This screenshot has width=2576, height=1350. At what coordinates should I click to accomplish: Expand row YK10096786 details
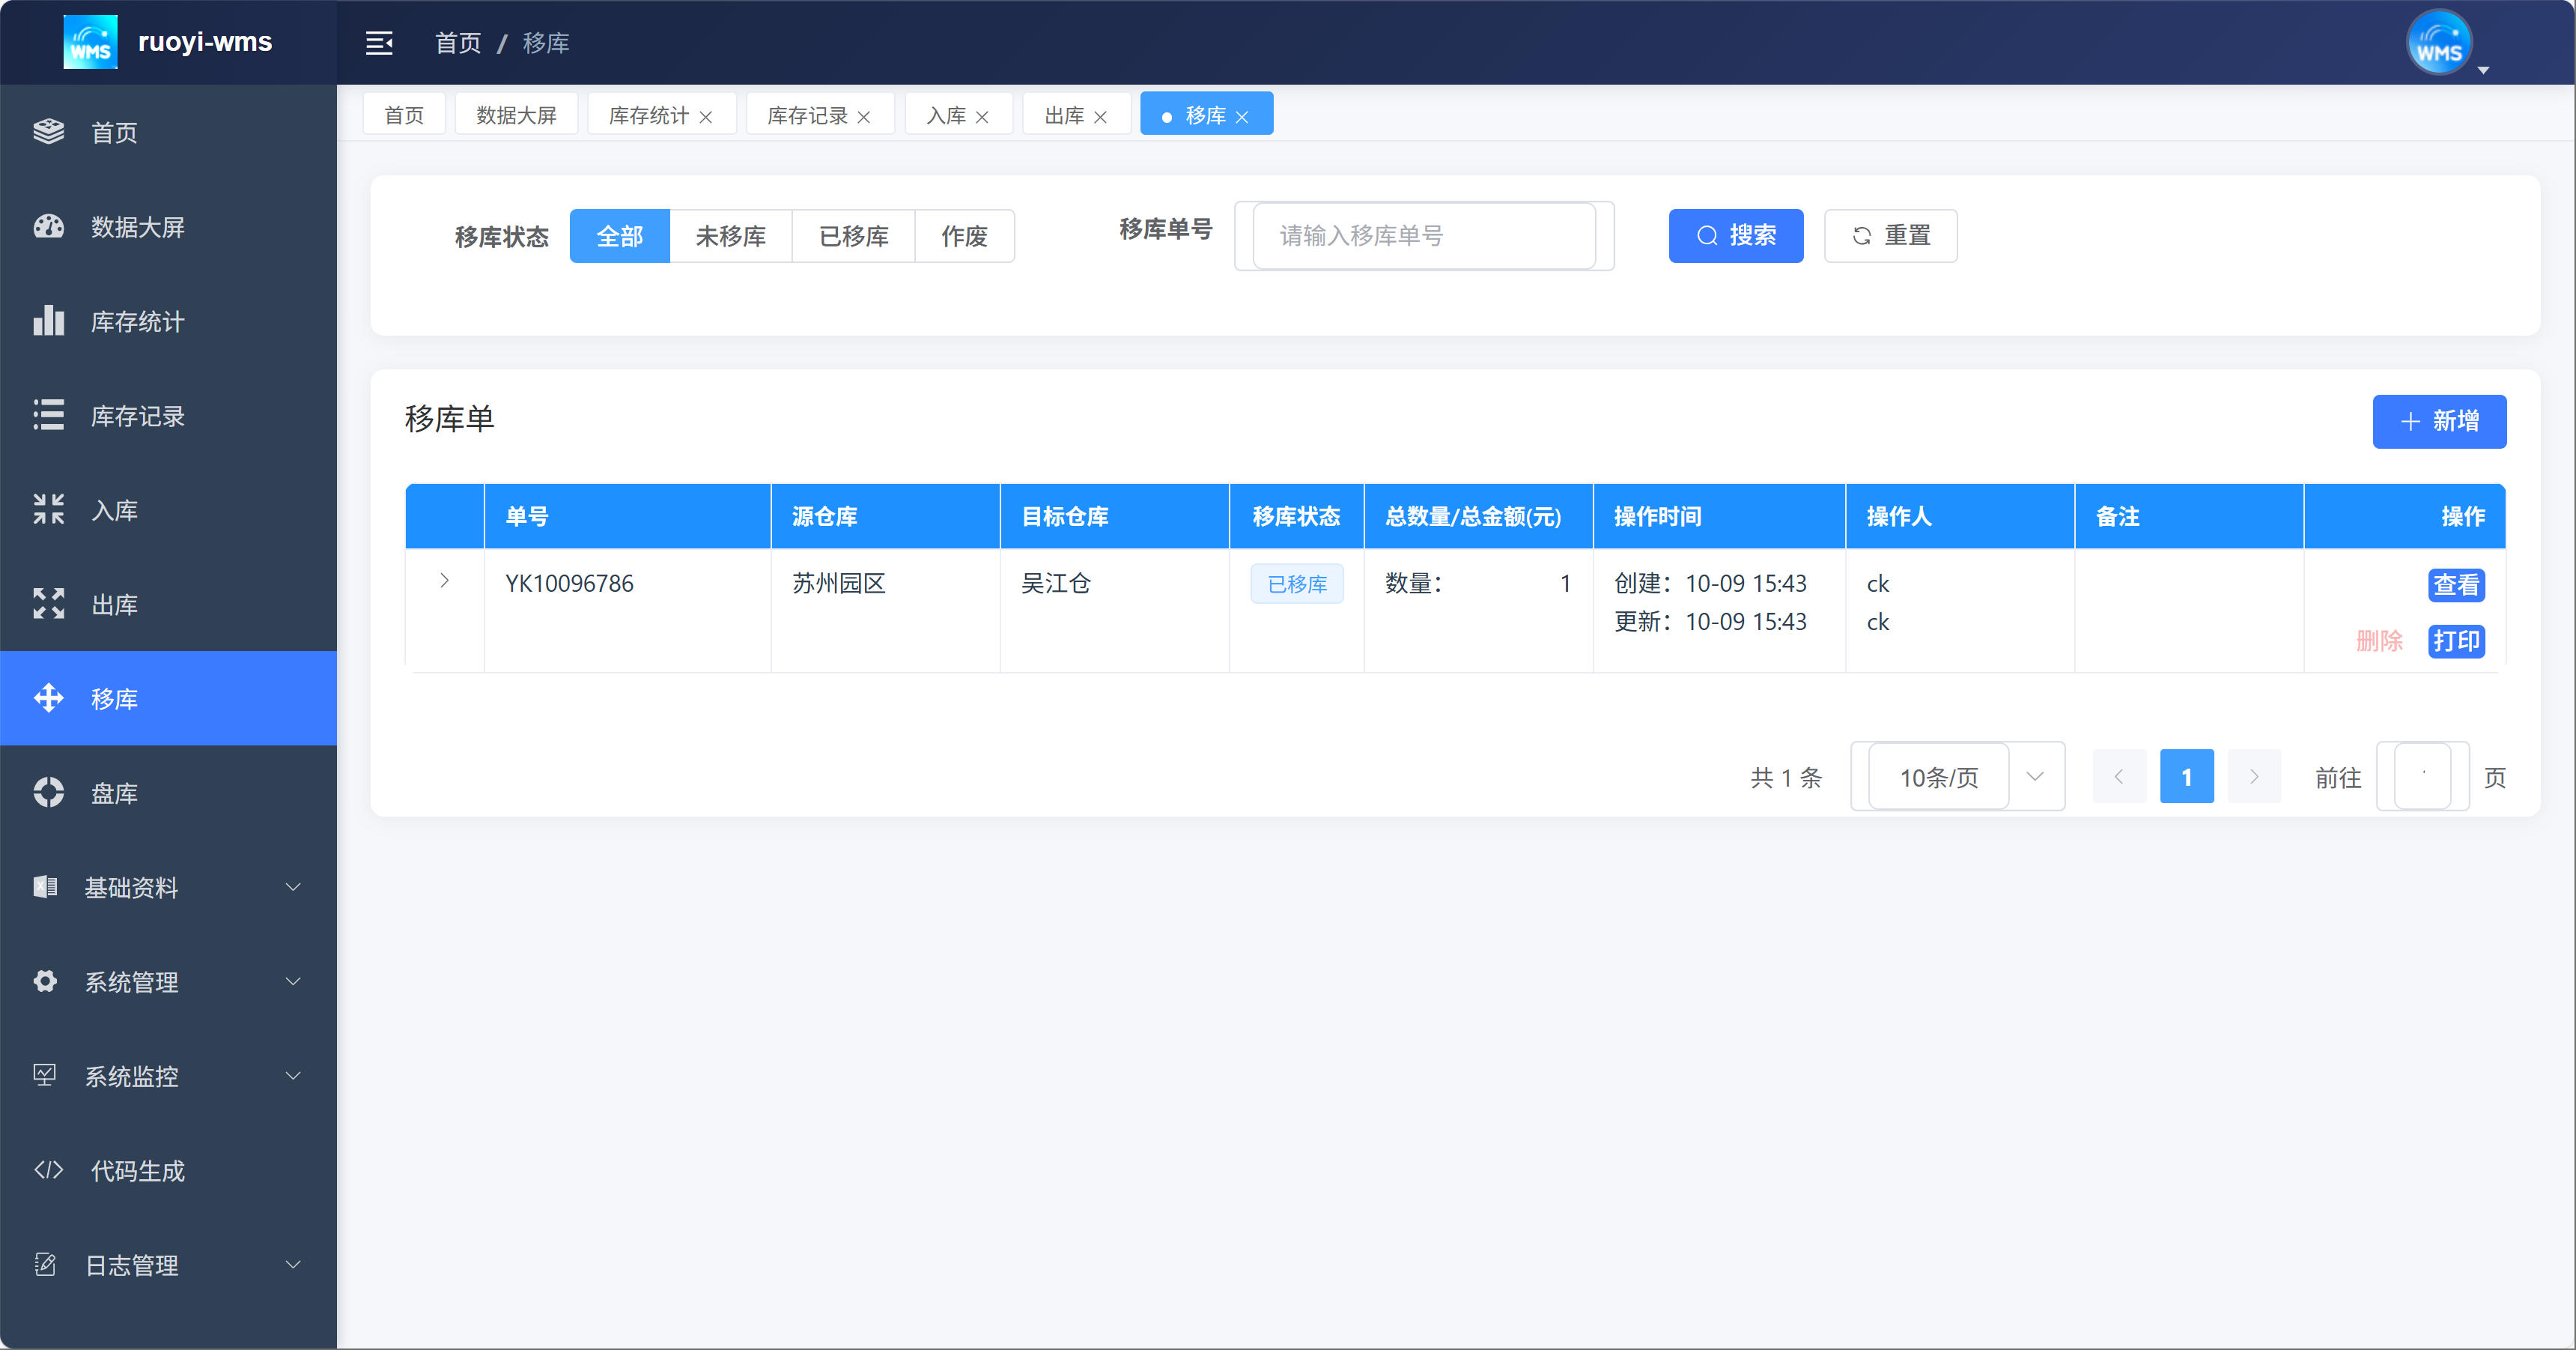click(444, 581)
